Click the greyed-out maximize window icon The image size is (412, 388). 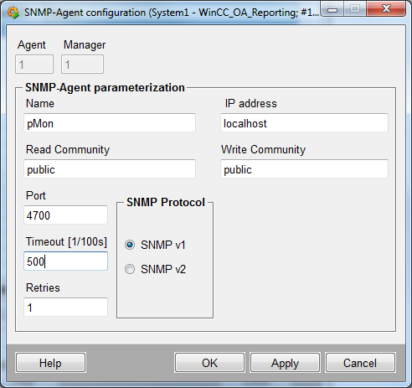pyautogui.click(x=355, y=9)
